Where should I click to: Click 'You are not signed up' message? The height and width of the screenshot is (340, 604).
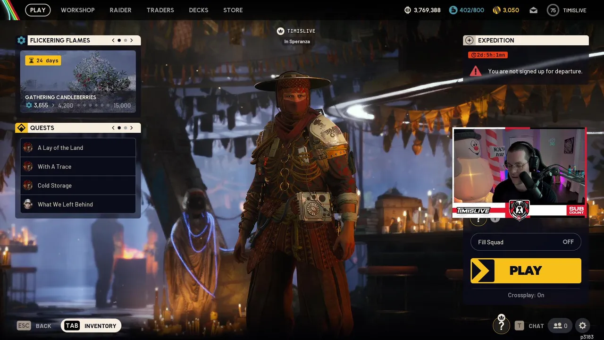click(535, 71)
